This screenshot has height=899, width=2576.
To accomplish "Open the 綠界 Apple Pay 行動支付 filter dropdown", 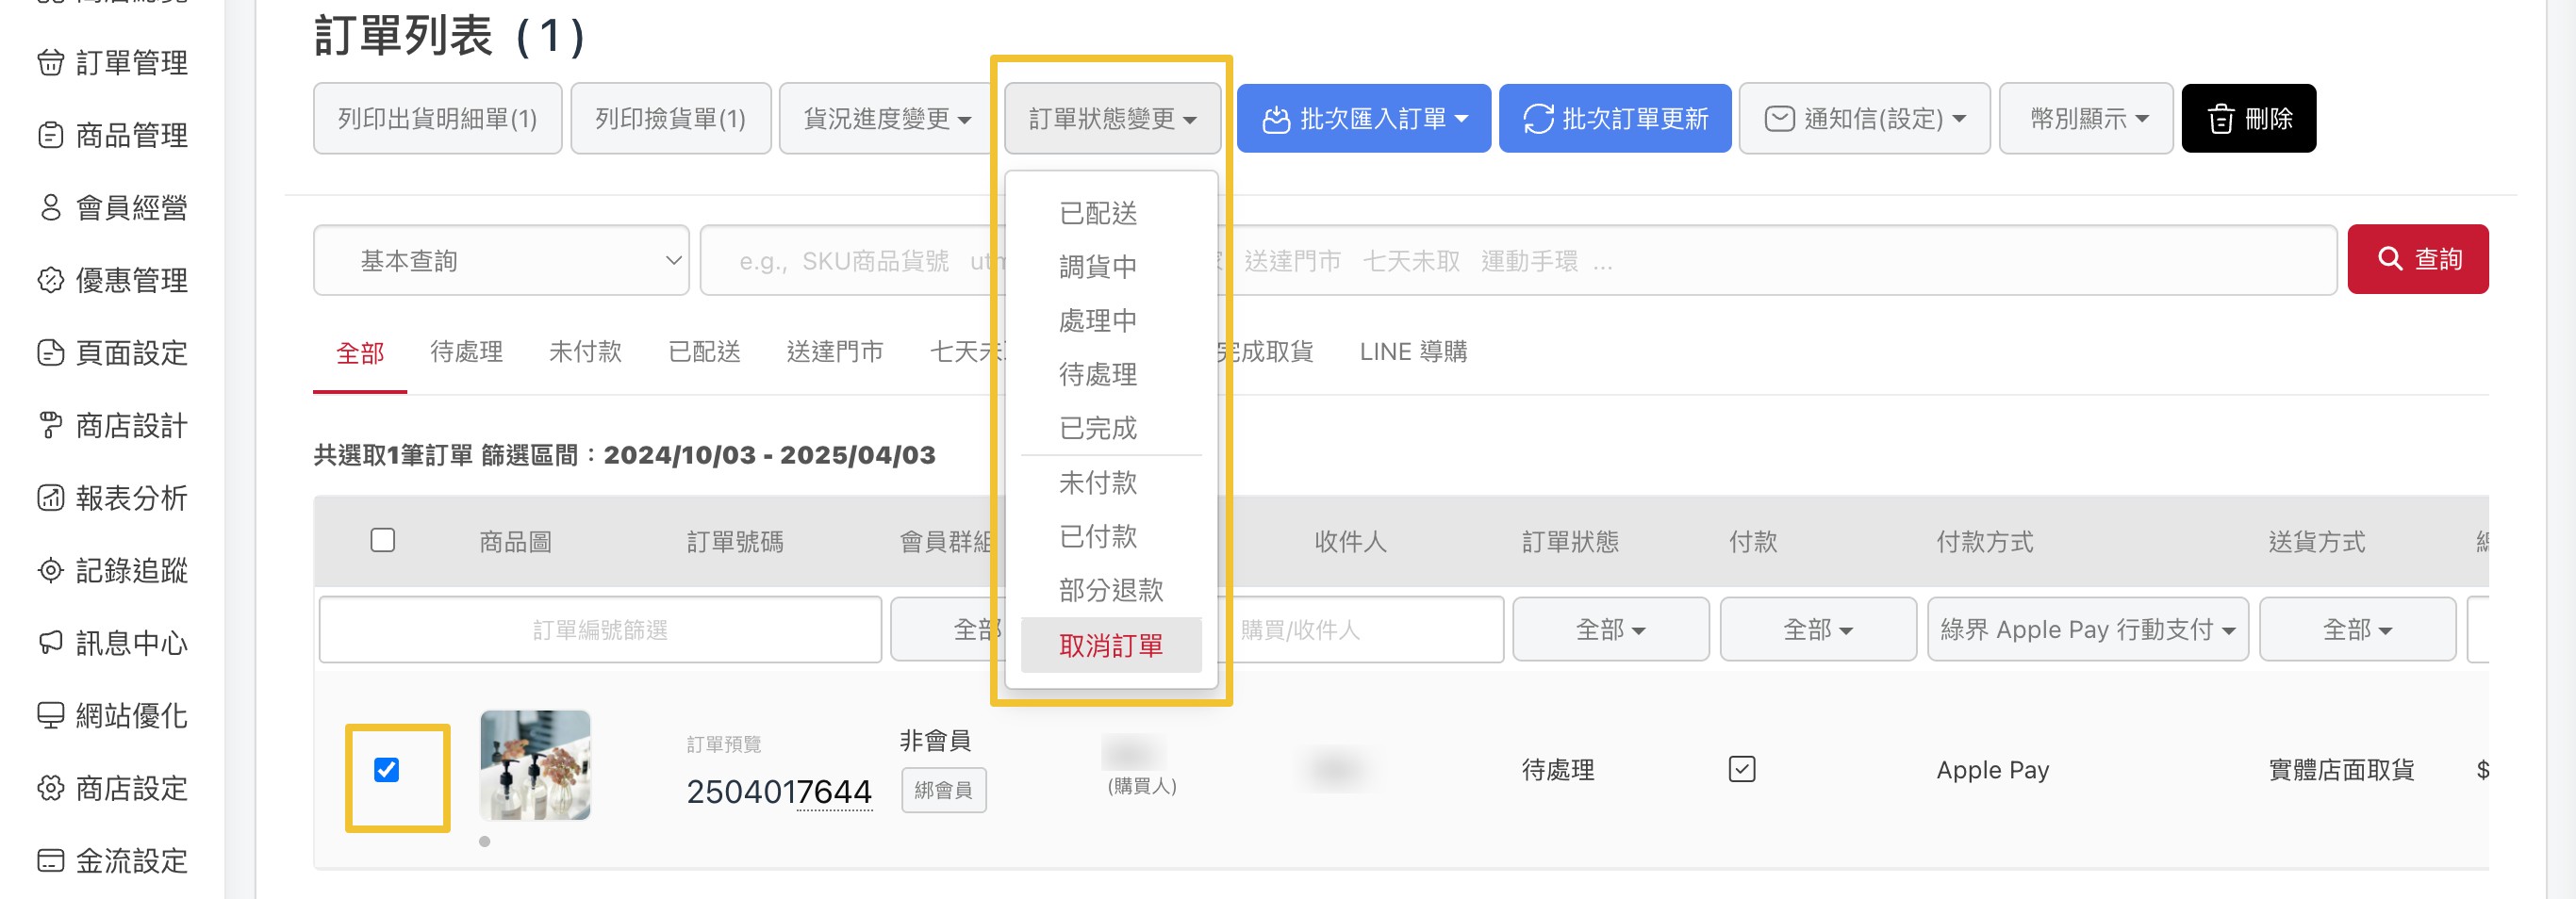I will point(2088,629).
